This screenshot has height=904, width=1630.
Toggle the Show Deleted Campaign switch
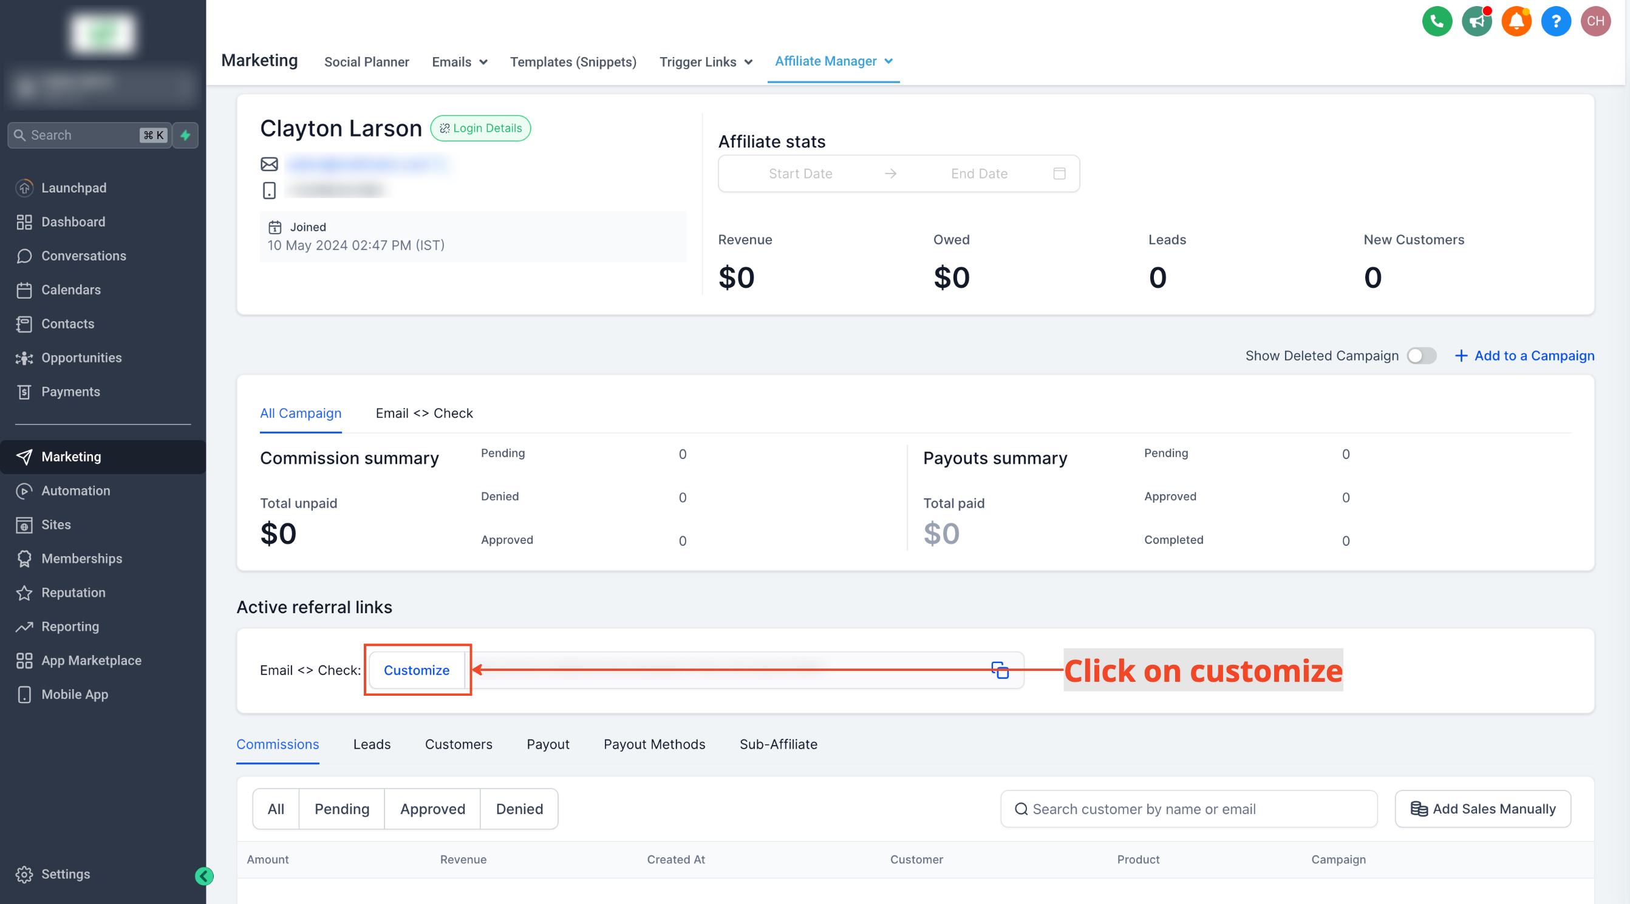point(1423,355)
